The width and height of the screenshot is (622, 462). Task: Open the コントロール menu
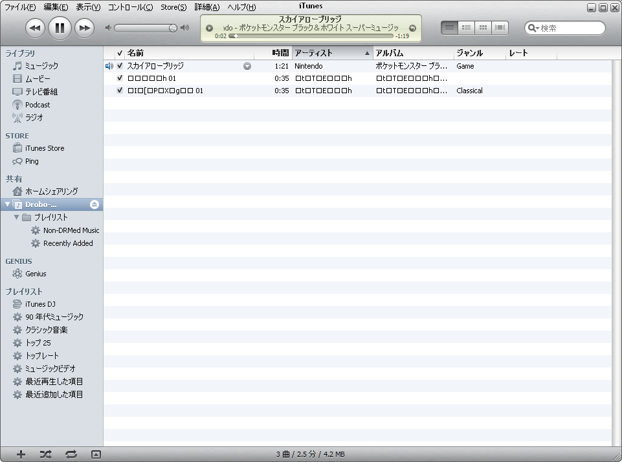(130, 7)
